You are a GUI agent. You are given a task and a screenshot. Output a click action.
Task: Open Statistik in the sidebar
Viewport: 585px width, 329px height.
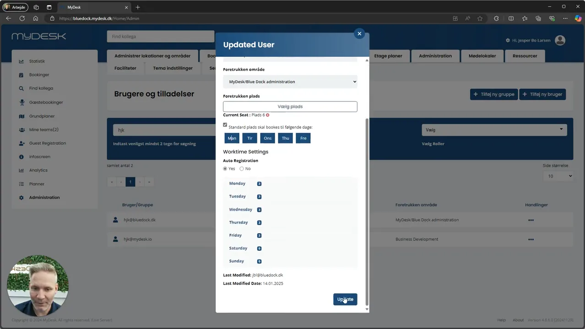click(x=37, y=61)
